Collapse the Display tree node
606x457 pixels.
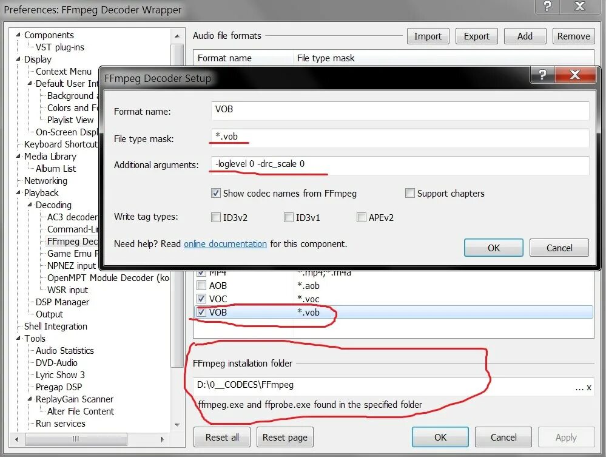(18, 59)
